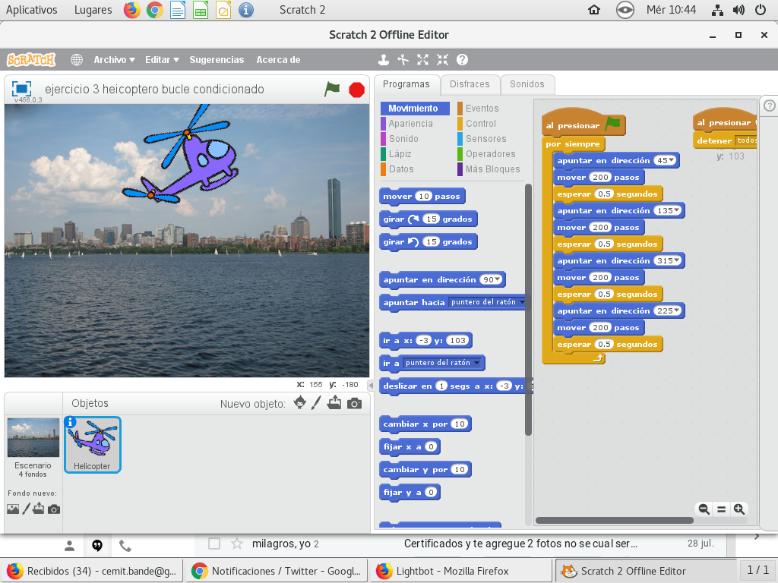The width and height of the screenshot is (778, 583).
Task: Upload sprite from file
Action: pos(334,402)
